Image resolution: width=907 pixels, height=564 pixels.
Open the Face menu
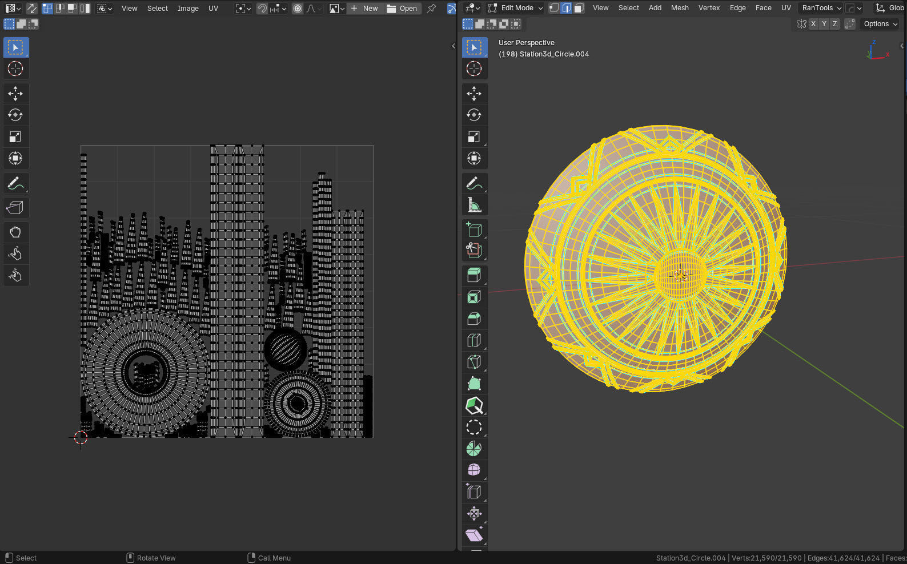[763, 8]
